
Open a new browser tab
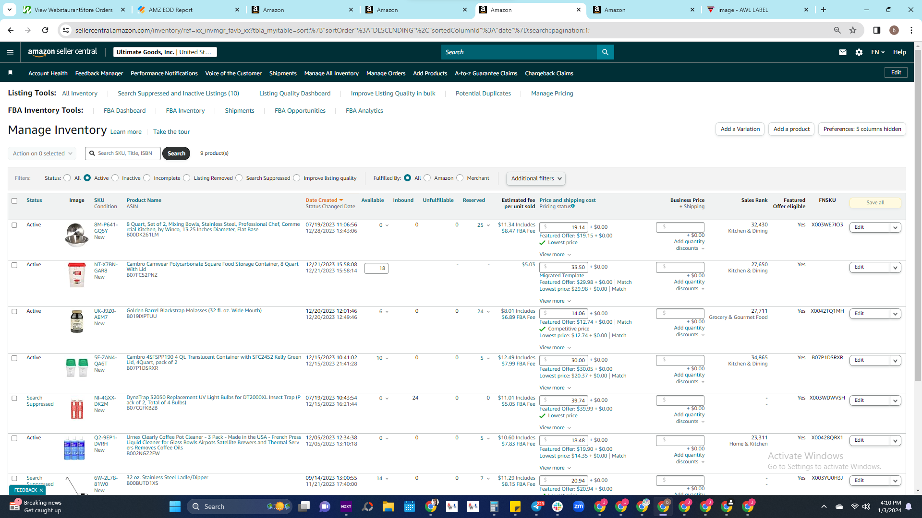click(824, 10)
